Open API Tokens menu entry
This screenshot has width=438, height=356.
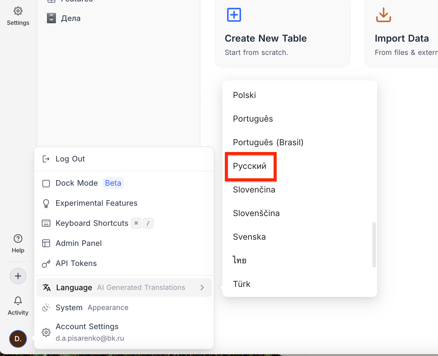click(x=124, y=263)
